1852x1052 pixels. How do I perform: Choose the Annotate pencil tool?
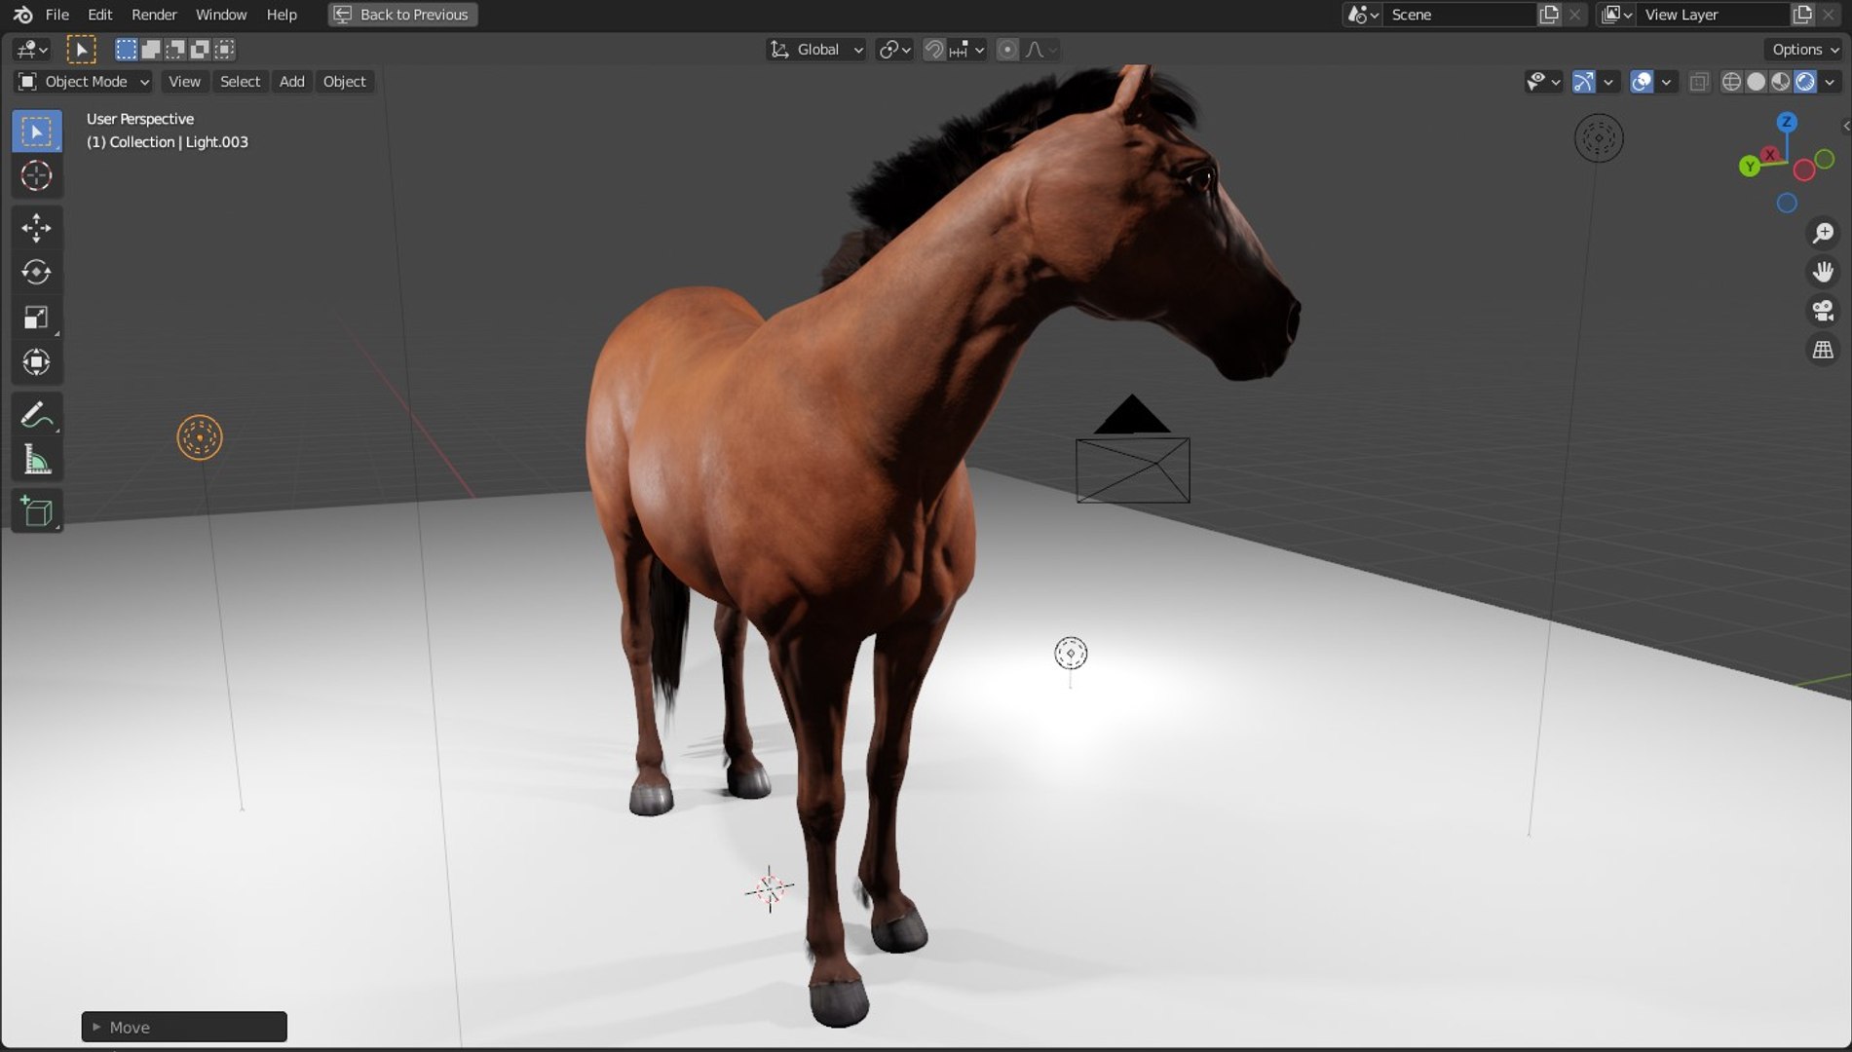pyautogui.click(x=36, y=415)
